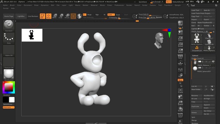The image size is (220, 124).
Task: Select the Rotate transform tool
Action: (x=67, y=16)
